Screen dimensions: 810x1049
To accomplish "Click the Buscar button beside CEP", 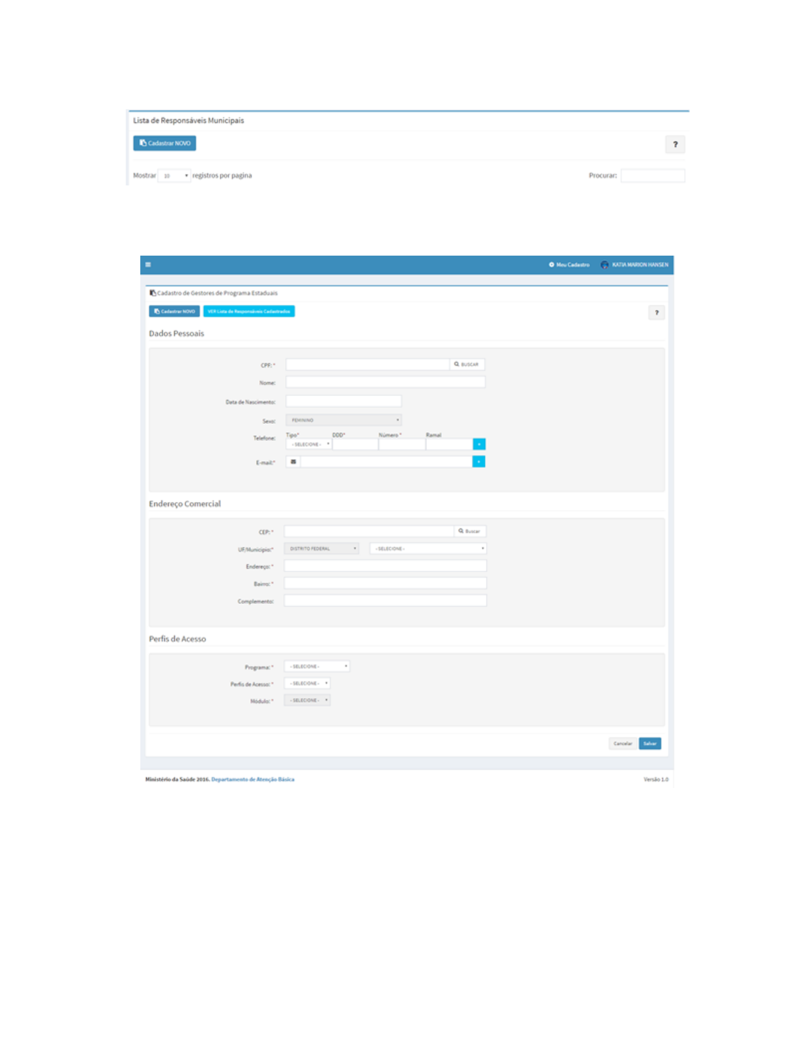I will click(x=470, y=531).
